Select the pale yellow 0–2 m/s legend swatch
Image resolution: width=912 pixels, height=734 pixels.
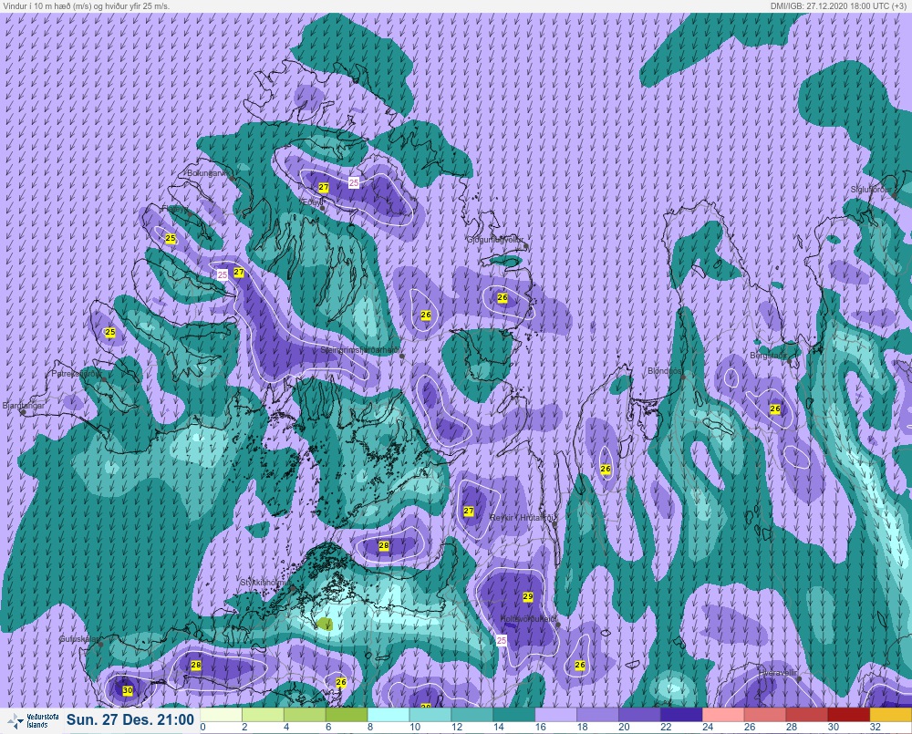point(221,714)
